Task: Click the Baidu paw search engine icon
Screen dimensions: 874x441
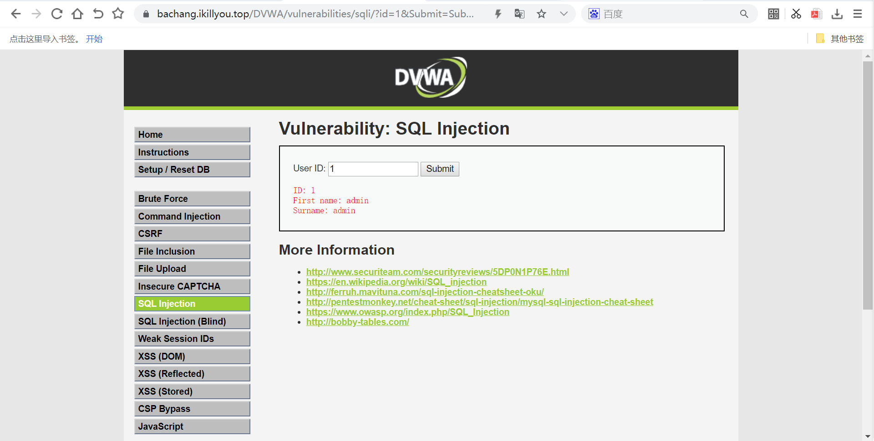Action: [x=594, y=14]
